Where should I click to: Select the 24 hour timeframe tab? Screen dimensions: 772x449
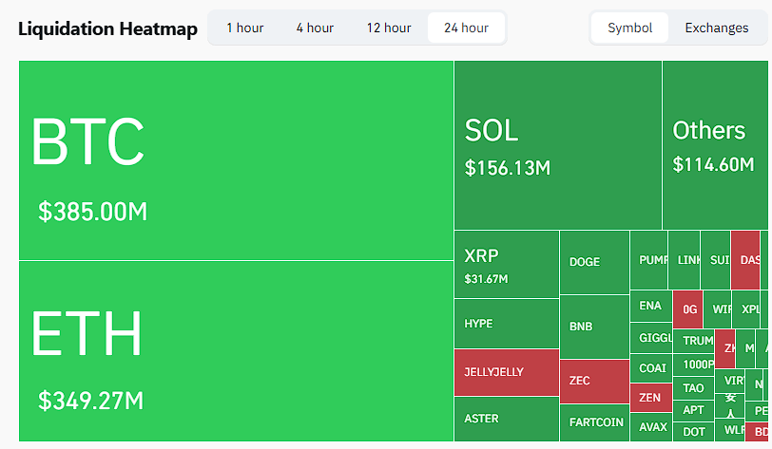point(466,28)
